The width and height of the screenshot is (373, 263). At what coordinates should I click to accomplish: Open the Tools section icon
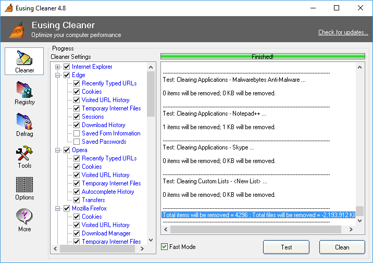pyautogui.click(x=24, y=157)
